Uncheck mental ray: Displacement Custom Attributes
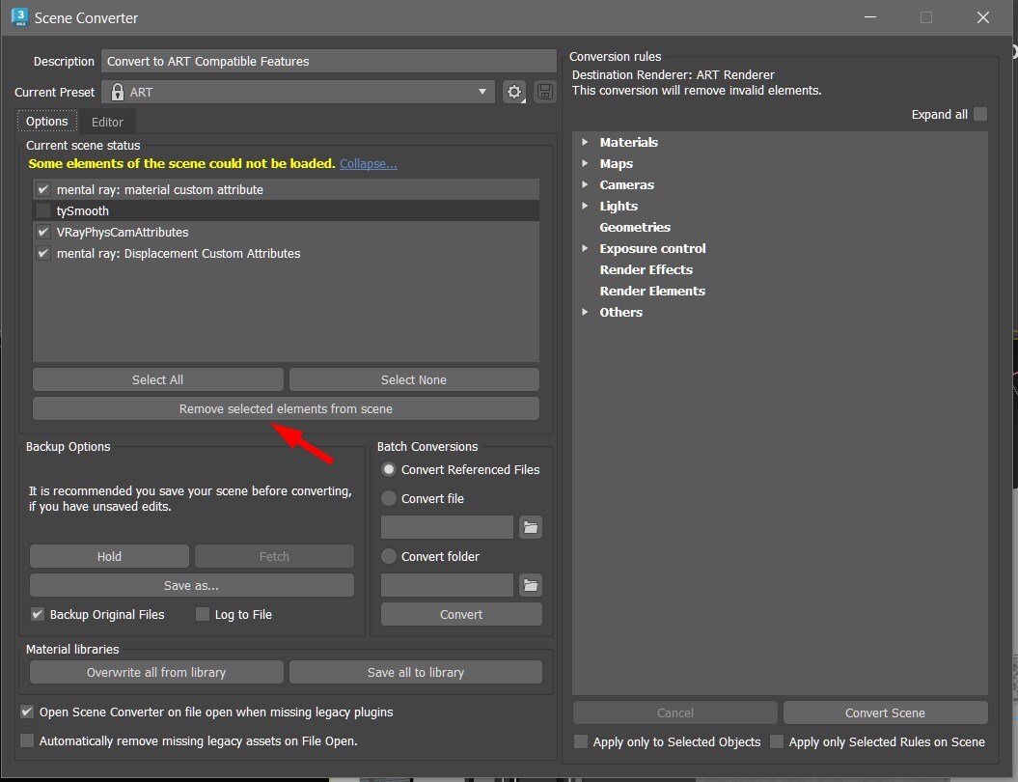Image resolution: width=1018 pixels, height=782 pixels. [x=43, y=253]
